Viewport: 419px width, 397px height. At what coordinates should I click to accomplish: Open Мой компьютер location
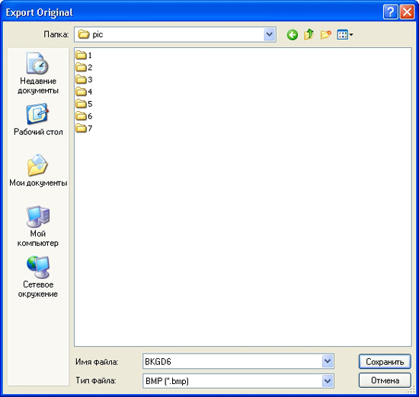(38, 226)
